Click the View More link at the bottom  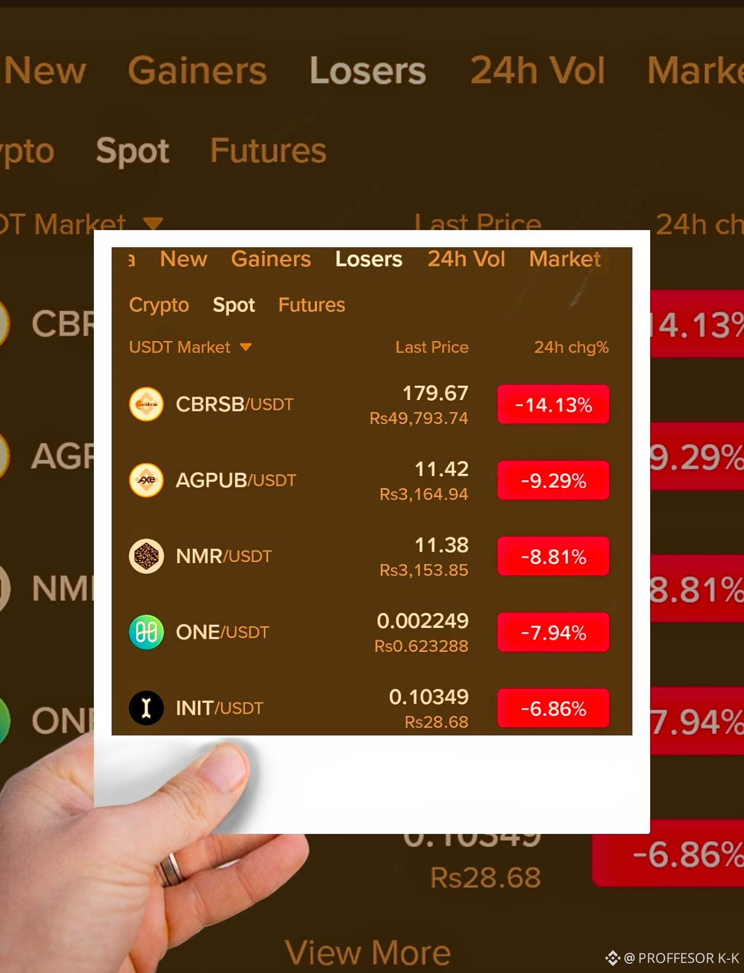click(x=368, y=954)
